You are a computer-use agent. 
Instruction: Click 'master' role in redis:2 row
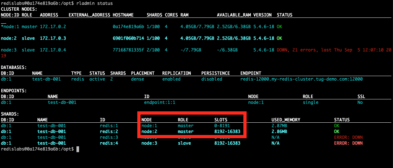[x=186, y=131]
